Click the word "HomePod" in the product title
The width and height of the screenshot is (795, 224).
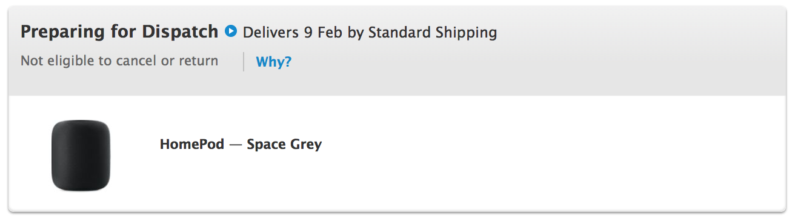192,145
